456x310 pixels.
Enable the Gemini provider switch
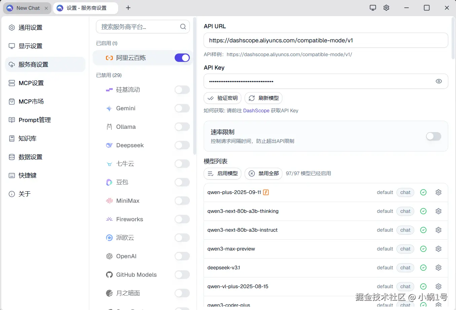pyautogui.click(x=182, y=108)
